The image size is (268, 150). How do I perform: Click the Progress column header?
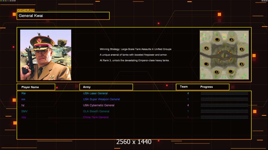[x=206, y=87]
